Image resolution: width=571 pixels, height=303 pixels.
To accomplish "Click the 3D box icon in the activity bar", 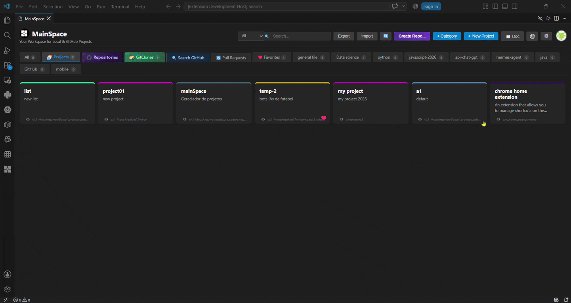I will [7, 125].
